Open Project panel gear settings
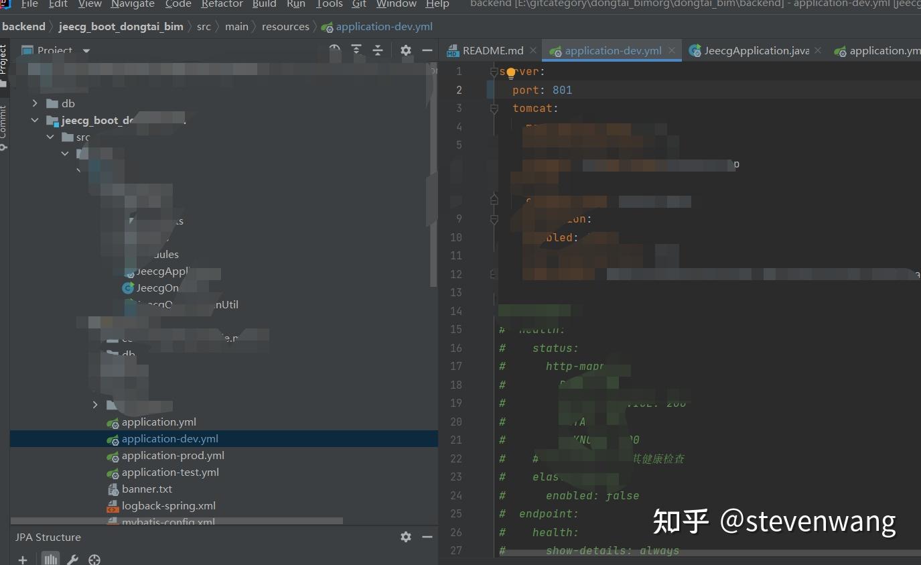The height and width of the screenshot is (565, 921). 406,50
